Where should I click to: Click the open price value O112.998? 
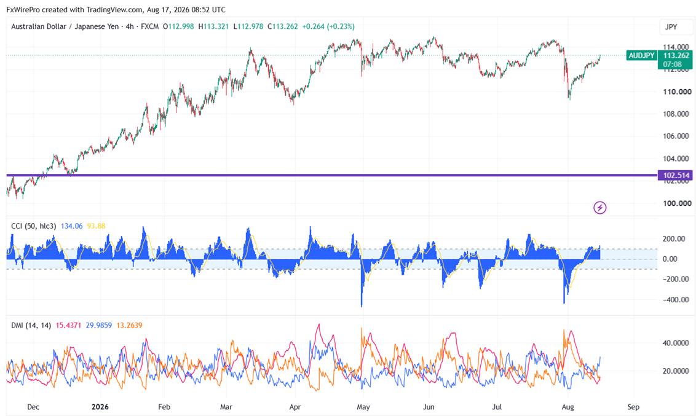click(178, 26)
